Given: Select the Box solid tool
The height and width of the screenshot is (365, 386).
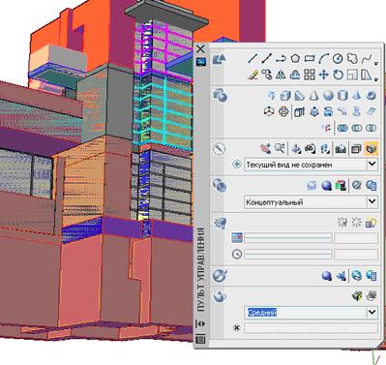Looking at the screenshot, I should click(285, 96).
